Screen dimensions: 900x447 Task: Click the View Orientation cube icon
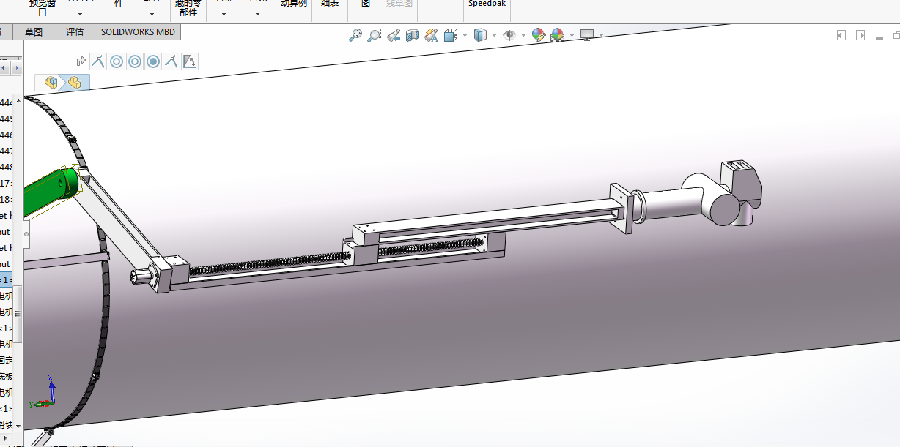coord(450,35)
